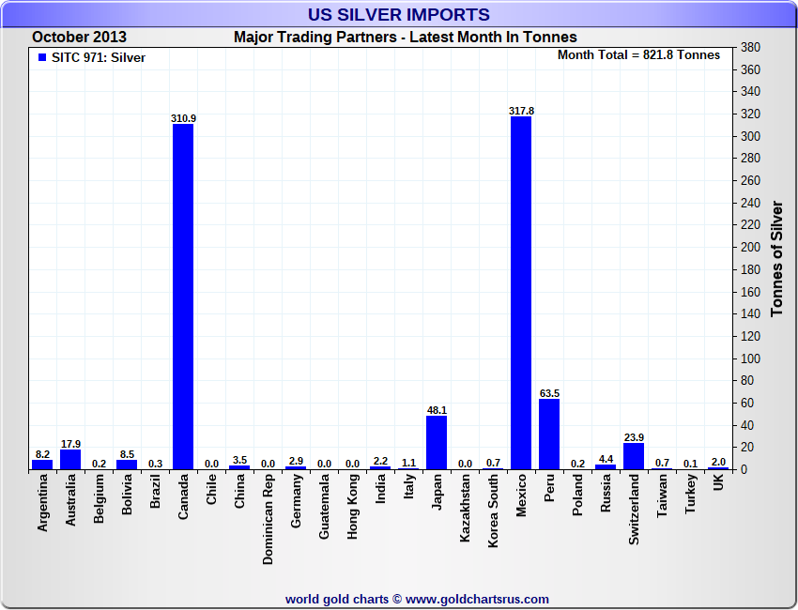The width and height of the screenshot is (798, 610).
Task: Click the Dominican Rep x-axis label
Action: tap(268, 519)
